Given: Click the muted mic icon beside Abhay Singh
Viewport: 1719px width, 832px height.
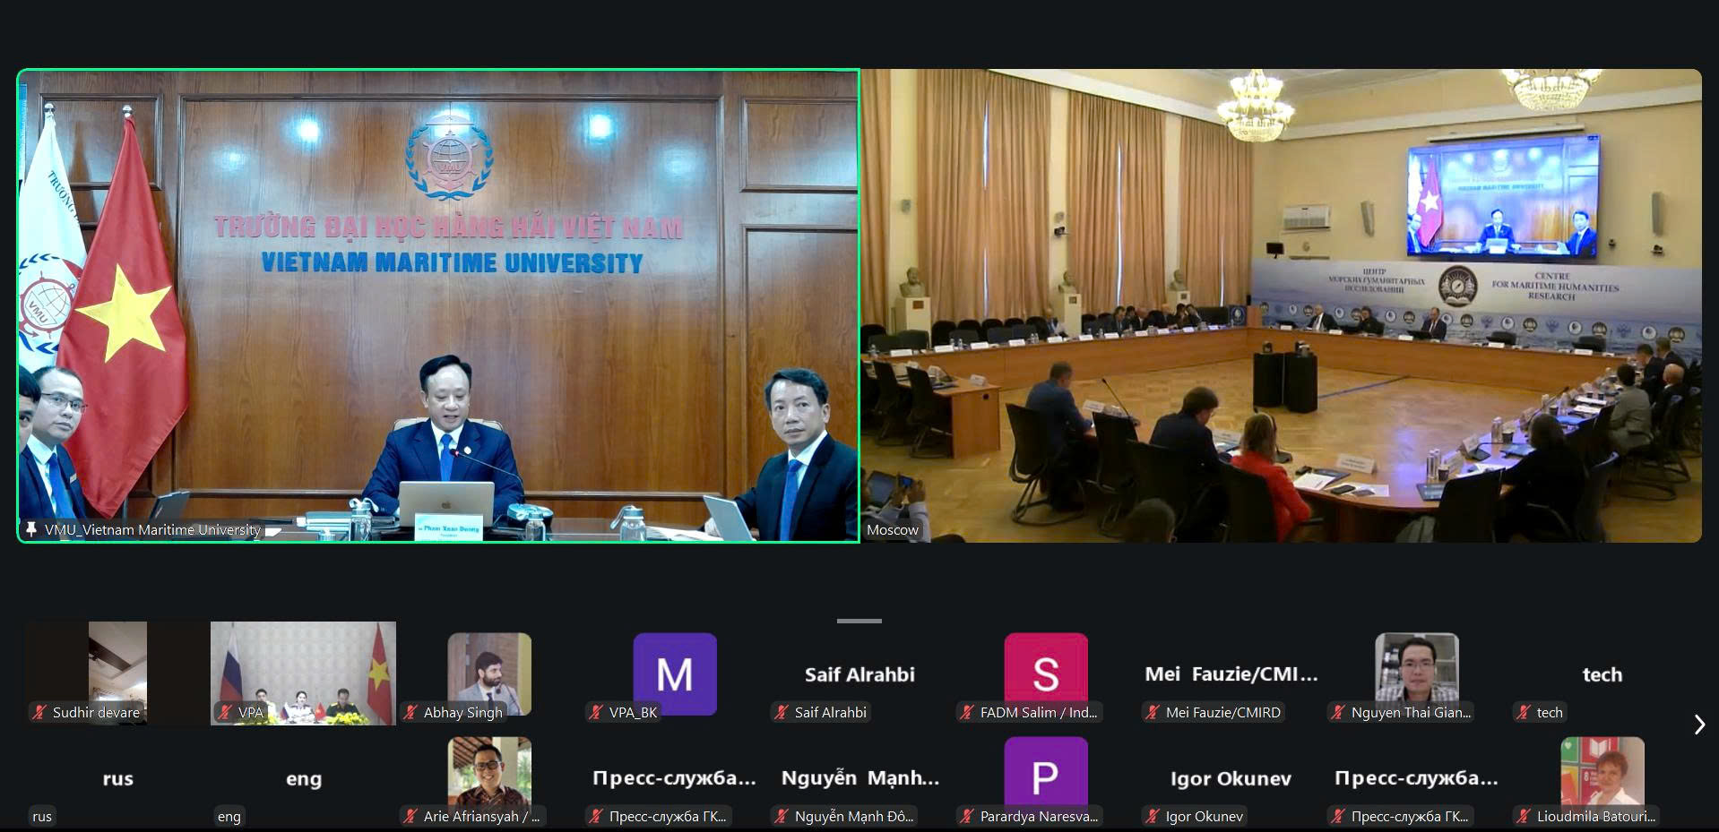Looking at the screenshot, I should point(410,713).
